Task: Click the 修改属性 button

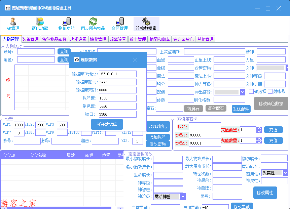Action: pyautogui.click(x=265, y=193)
